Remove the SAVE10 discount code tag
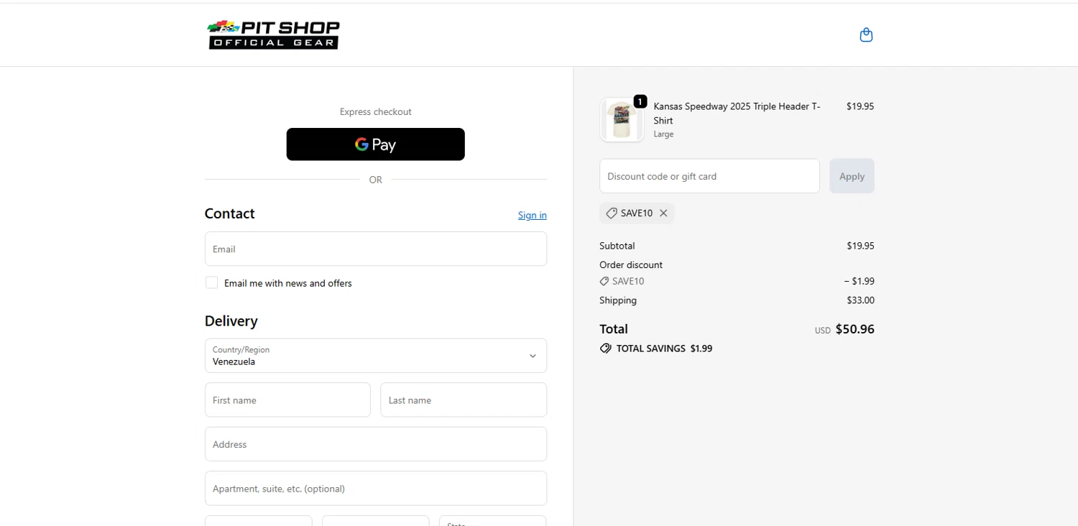This screenshot has width=1078, height=526. point(663,213)
